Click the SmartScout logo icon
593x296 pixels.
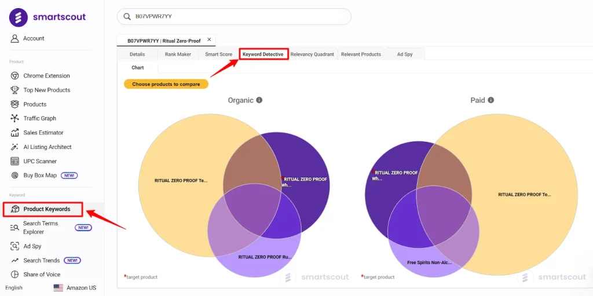click(x=19, y=17)
